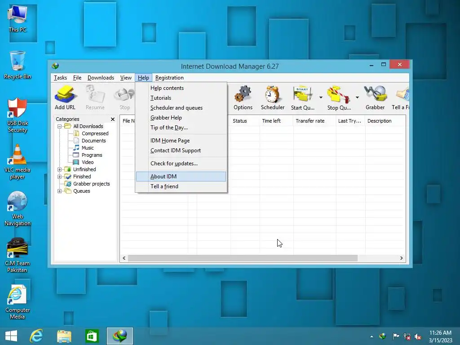Expand the Unfinished category node

coord(60,169)
